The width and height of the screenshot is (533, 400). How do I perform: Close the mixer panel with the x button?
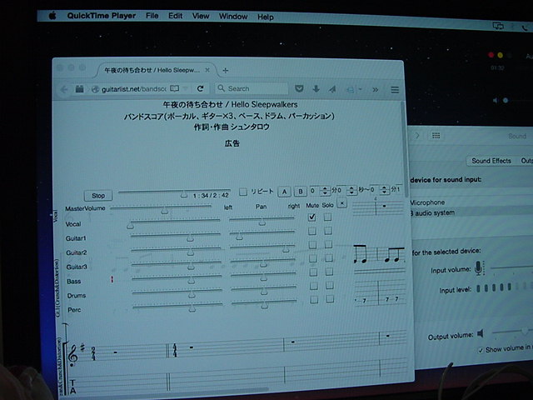[342, 203]
